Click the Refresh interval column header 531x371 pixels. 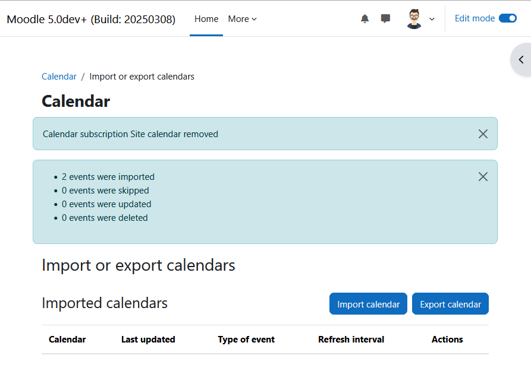pos(351,339)
